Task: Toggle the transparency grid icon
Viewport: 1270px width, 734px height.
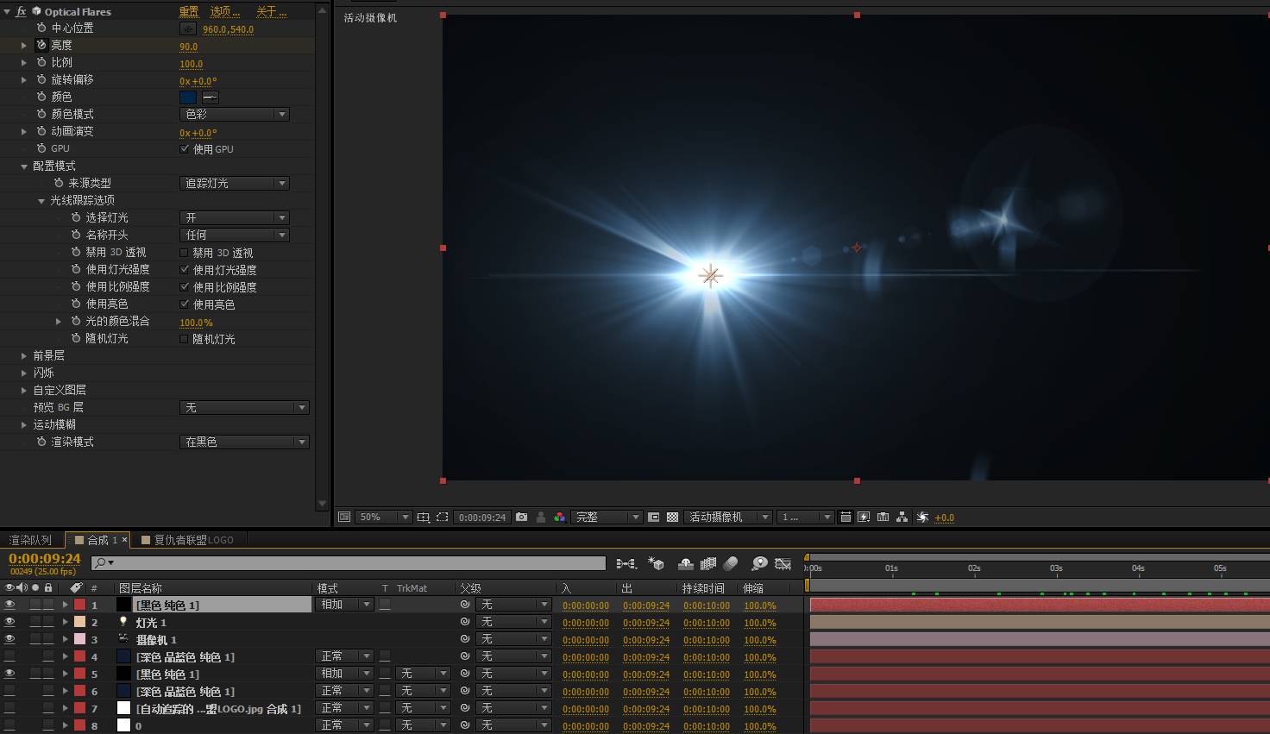Action: 672,517
